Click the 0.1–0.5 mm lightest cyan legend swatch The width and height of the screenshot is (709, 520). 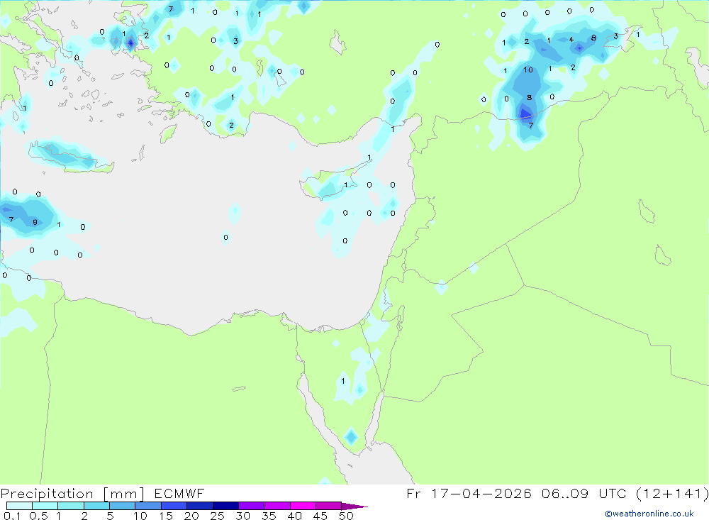tap(19, 506)
